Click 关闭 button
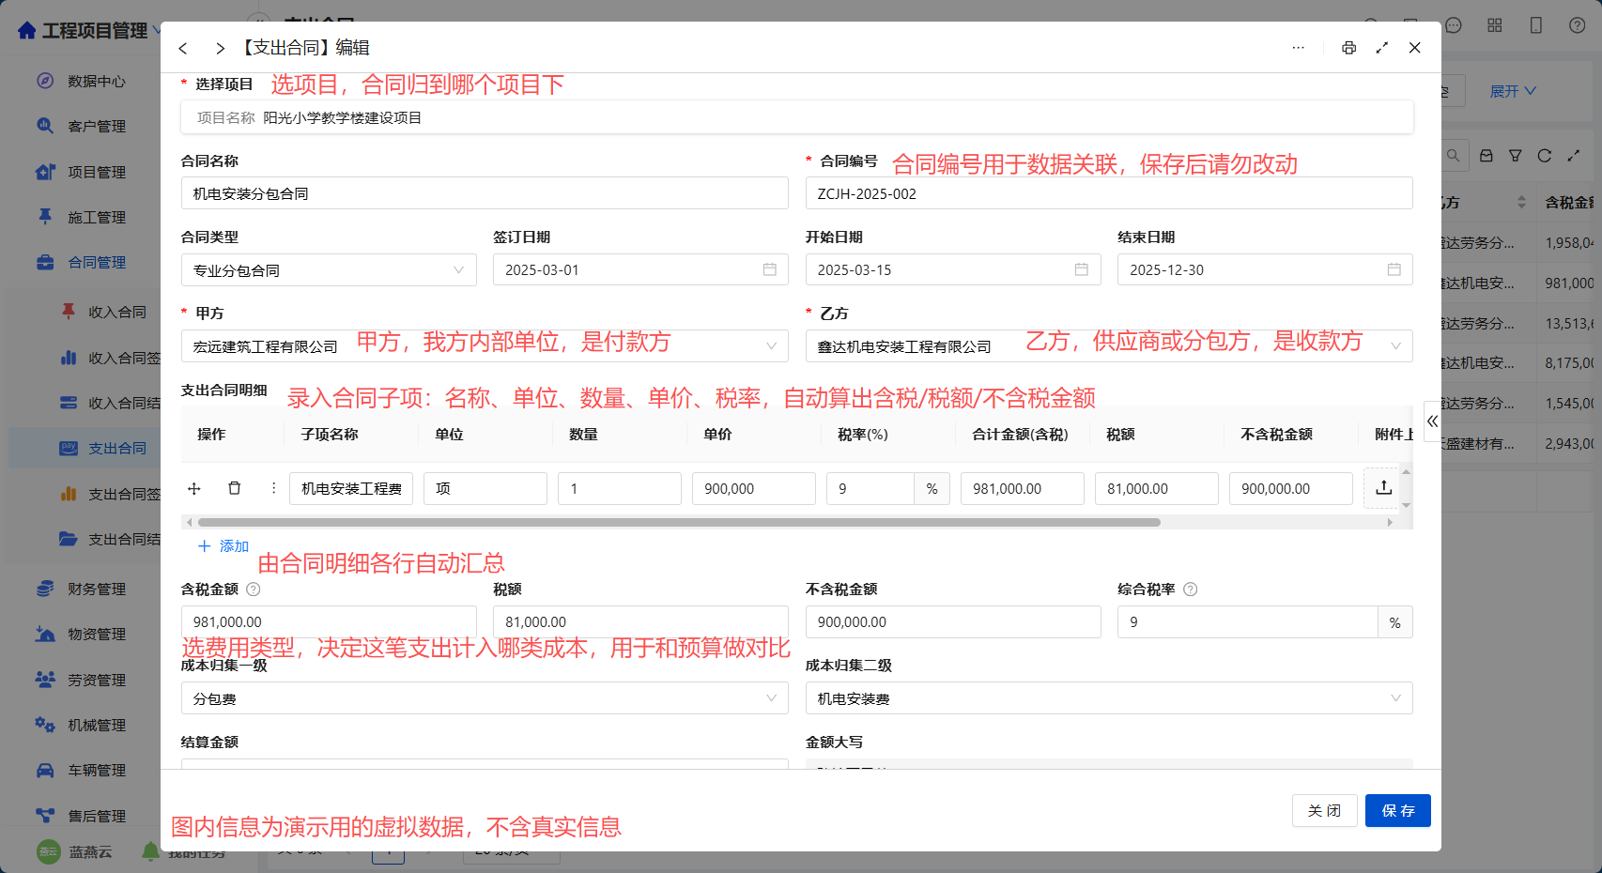 [x=1325, y=810]
